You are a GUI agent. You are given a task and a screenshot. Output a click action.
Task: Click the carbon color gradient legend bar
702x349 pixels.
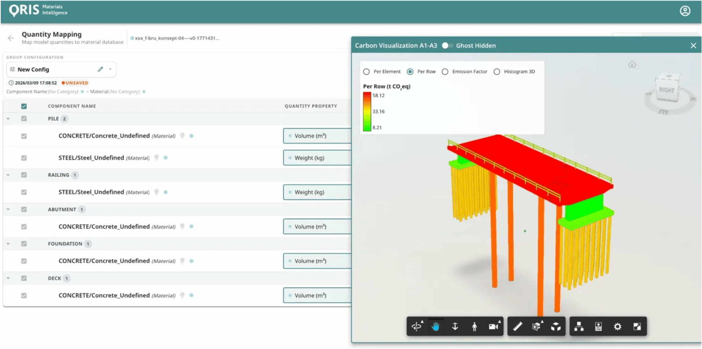(367, 112)
